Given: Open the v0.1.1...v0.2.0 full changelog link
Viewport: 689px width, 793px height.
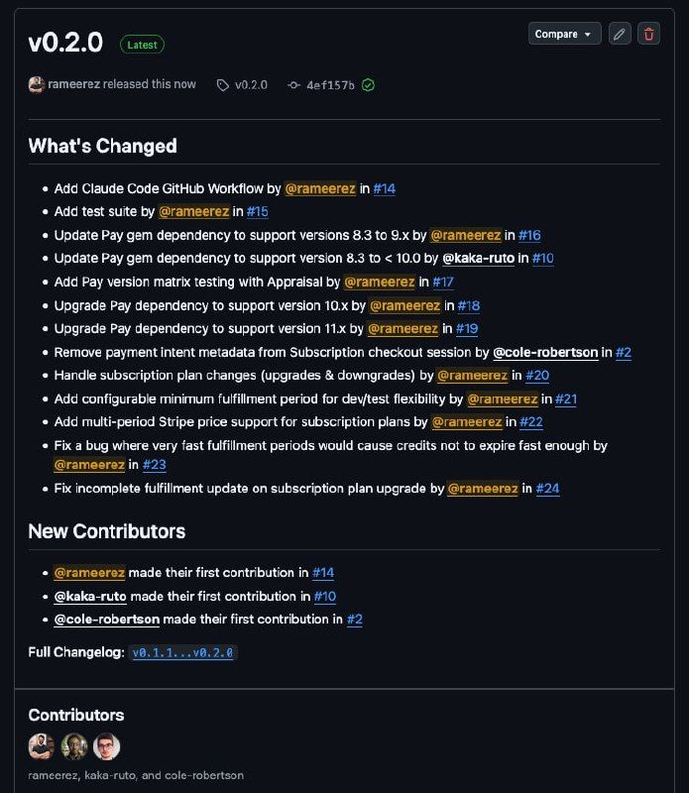Looking at the screenshot, I should pos(183,652).
